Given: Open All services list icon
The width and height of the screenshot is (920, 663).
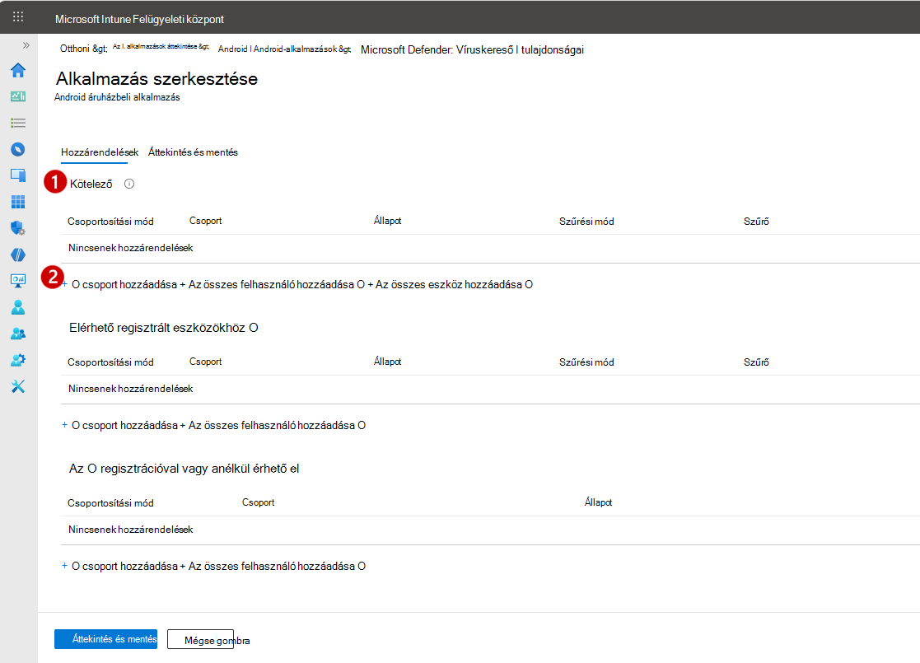Looking at the screenshot, I should [18, 123].
